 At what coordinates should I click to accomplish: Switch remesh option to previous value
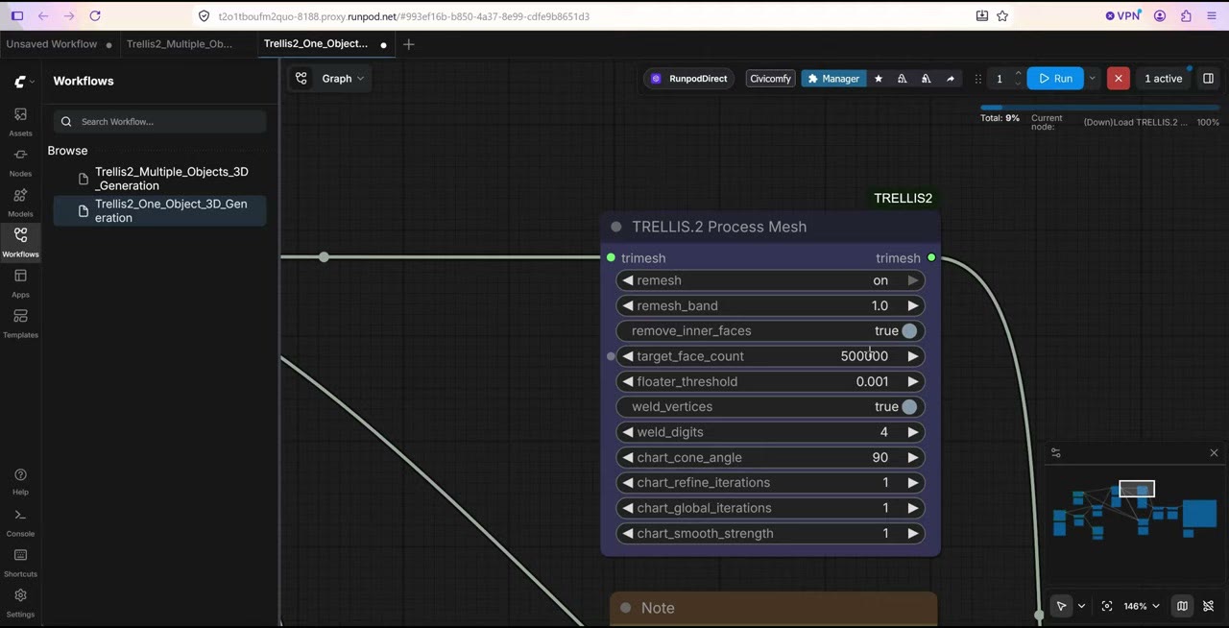coord(628,280)
